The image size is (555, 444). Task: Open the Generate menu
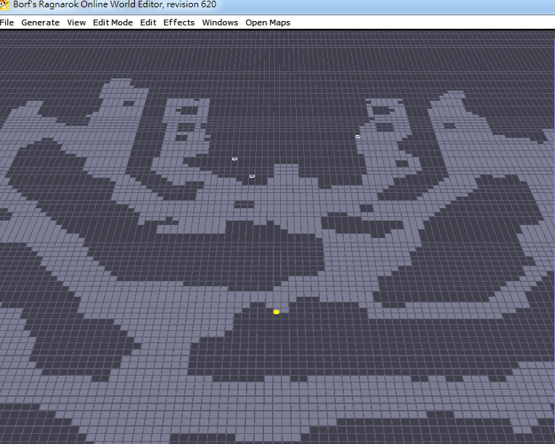click(x=41, y=22)
